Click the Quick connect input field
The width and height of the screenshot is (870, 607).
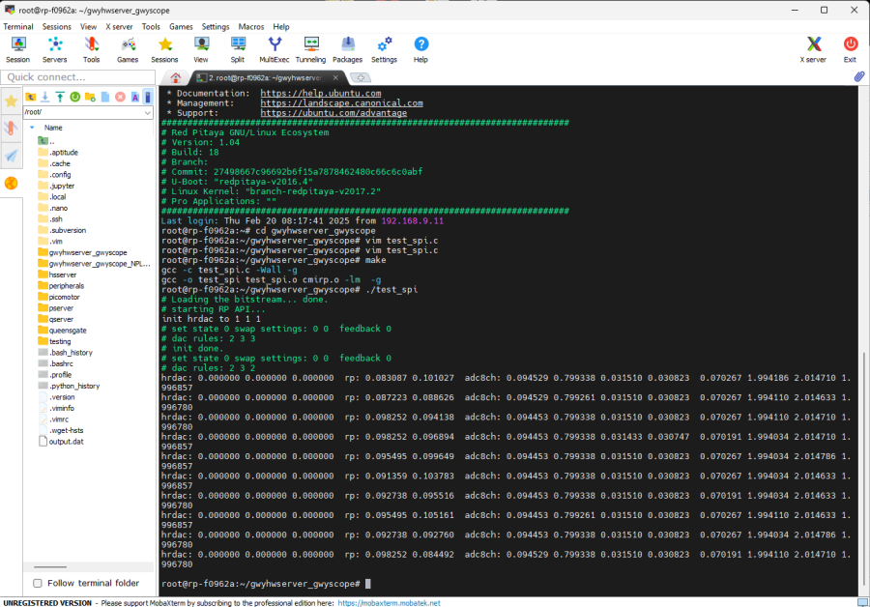click(x=77, y=77)
